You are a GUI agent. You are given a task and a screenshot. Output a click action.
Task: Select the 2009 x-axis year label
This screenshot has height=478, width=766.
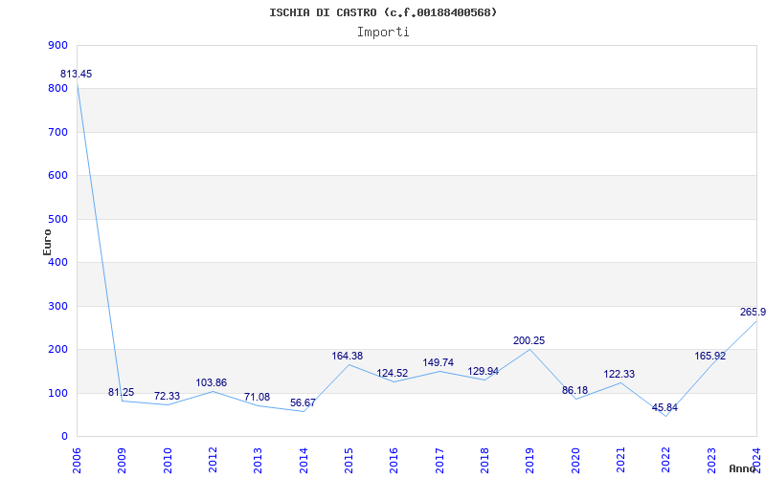click(x=123, y=461)
